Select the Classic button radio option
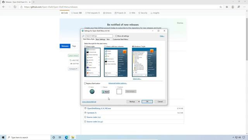The width and height of the screenshot is (248, 140). tap(102, 87)
